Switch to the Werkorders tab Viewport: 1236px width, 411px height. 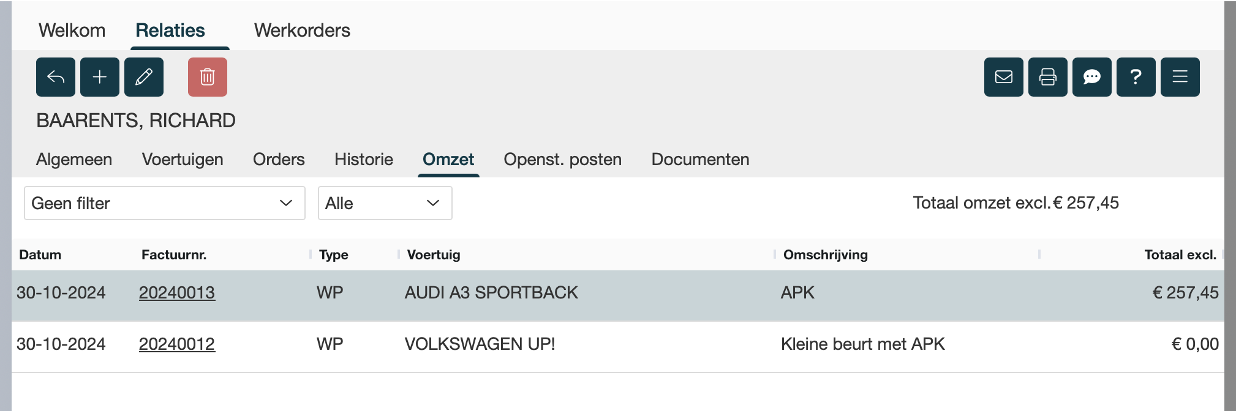pyautogui.click(x=302, y=31)
